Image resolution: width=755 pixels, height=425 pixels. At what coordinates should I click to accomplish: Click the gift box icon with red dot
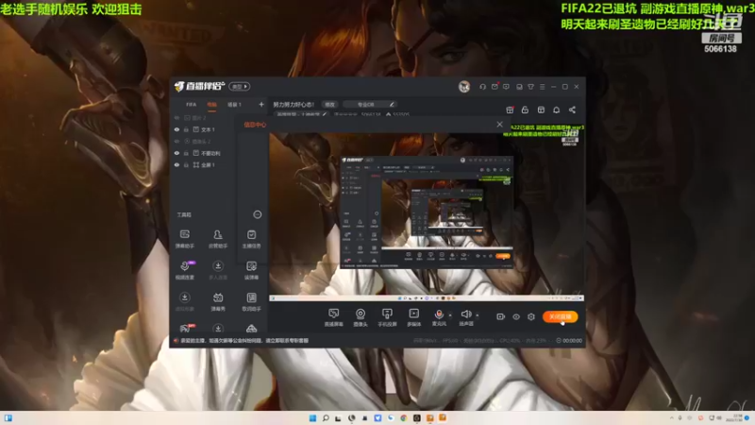tap(510, 110)
